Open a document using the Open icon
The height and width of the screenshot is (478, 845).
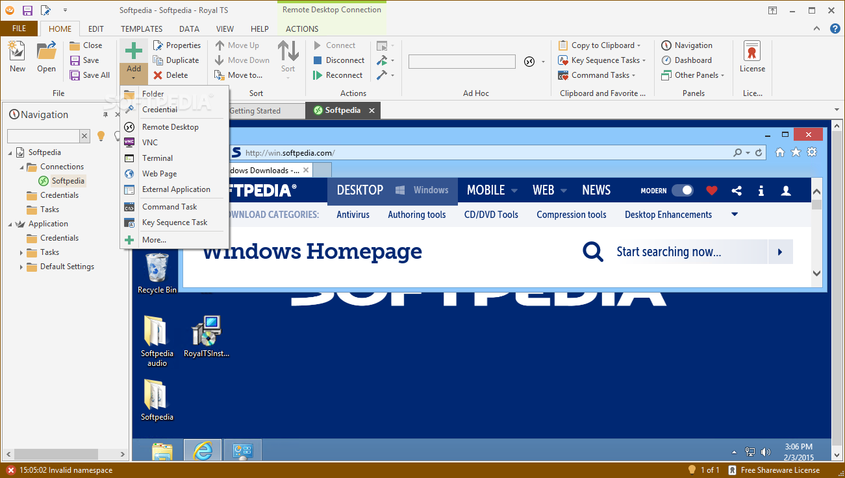point(46,57)
